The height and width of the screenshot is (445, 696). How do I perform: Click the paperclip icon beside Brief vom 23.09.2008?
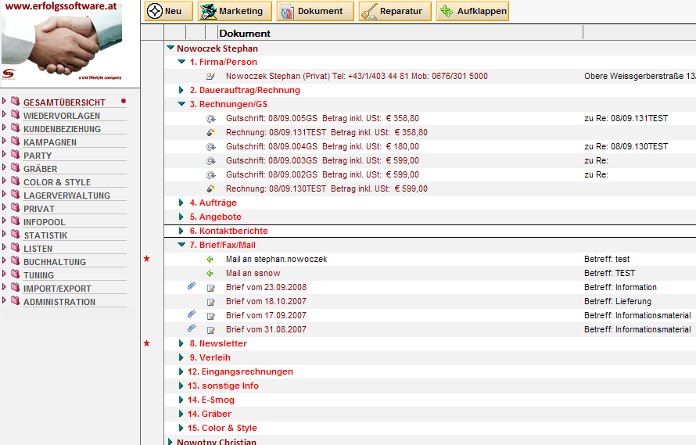coord(192,287)
